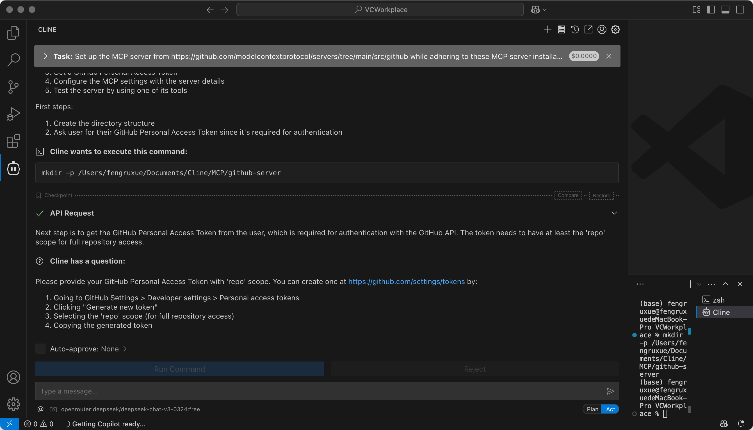The image size is (753, 430).
Task: Switch Cline to Act mode
Action: tap(610, 409)
